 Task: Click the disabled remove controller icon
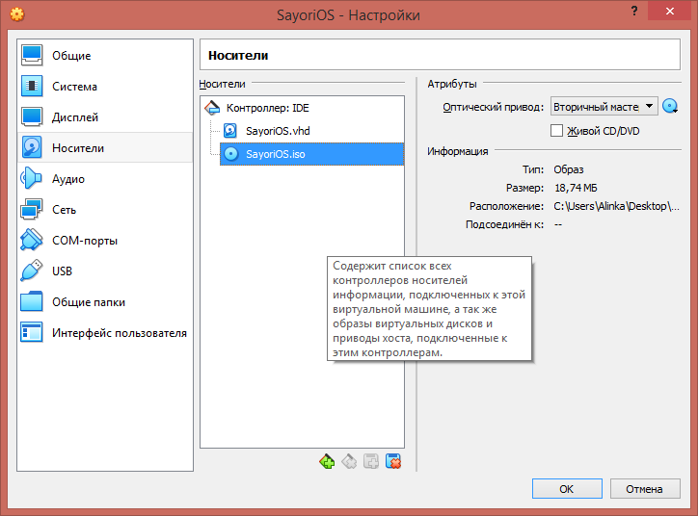tap(349, 462)
